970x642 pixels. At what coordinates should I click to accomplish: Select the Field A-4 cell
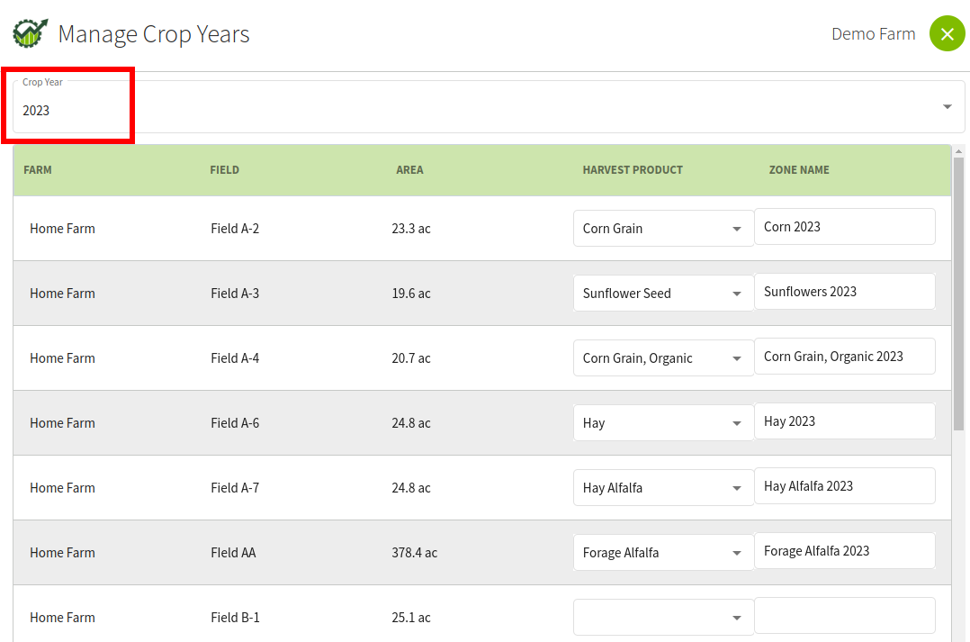click(x=235, y=357)
